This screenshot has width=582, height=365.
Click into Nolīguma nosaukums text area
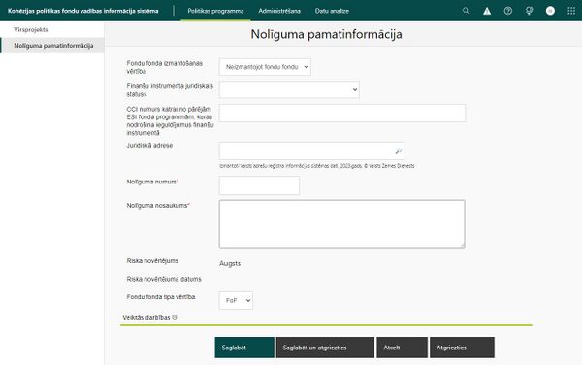341,224
